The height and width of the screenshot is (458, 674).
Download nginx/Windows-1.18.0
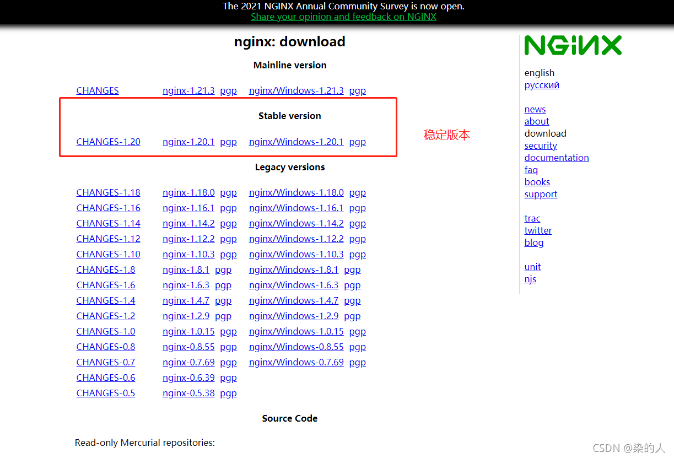click(x=296, y=192)
